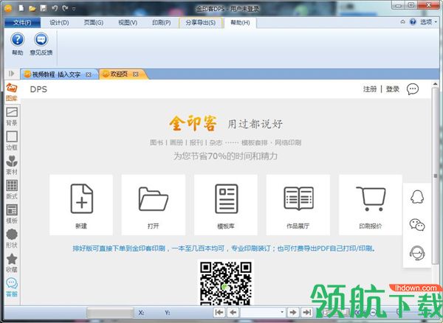The height and width of the screenshot is (323, 443).
Task: Collapse the ribbon with the top-right arrow
Action: (x=403, y=22)
